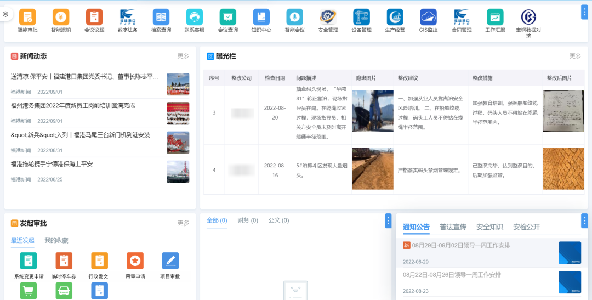Select the 安全知识 tab
Viewport: 592px width, 300px height.
pyautogui.click(x=489, y=227)
